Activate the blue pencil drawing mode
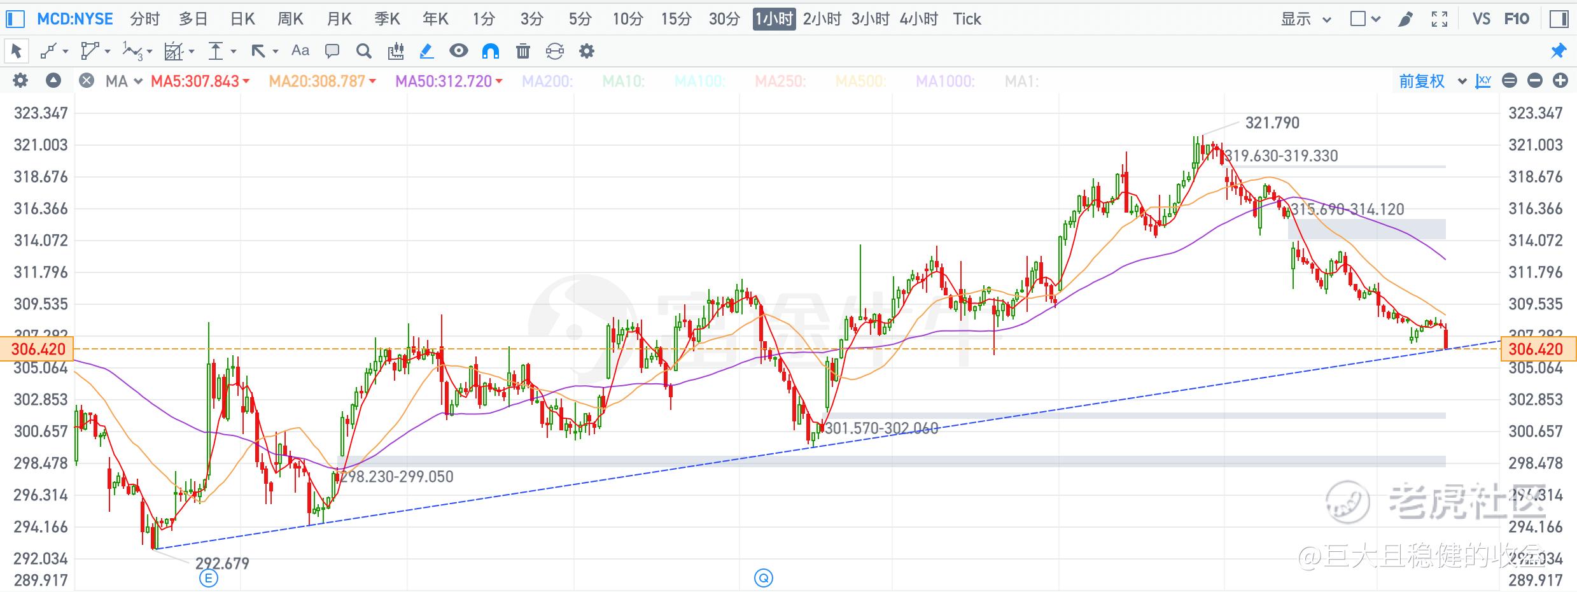 point(427,51)
